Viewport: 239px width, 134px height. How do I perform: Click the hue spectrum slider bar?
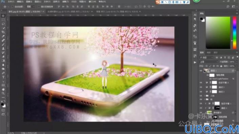tap(235, 33)
